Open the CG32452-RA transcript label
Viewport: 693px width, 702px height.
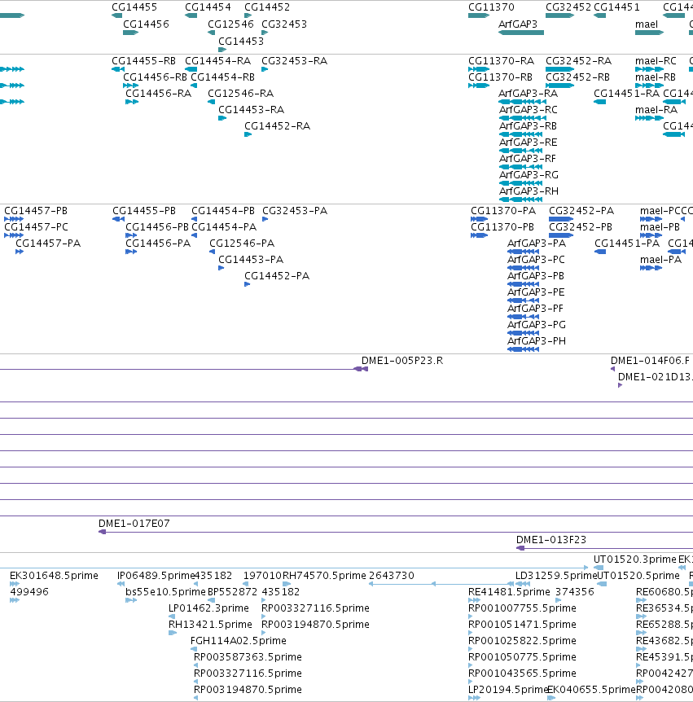tap(578, 61)
